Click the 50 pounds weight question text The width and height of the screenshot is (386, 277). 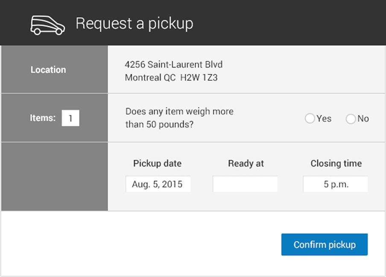click(x=179, y=117)
